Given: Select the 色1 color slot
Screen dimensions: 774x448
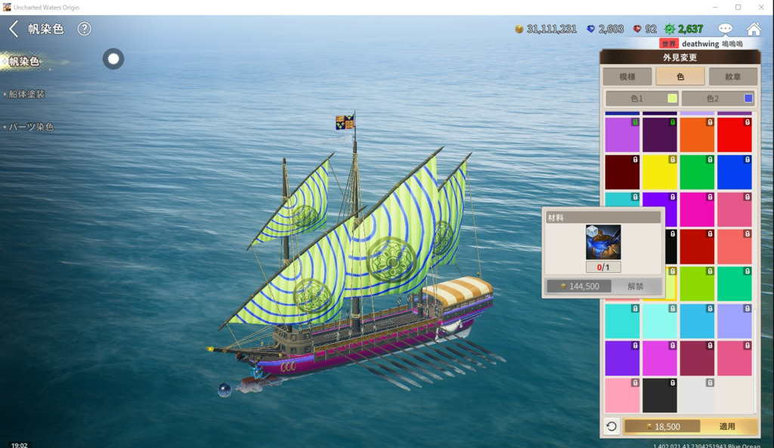Looking at the screenshot, I should (x=642, y=98).
